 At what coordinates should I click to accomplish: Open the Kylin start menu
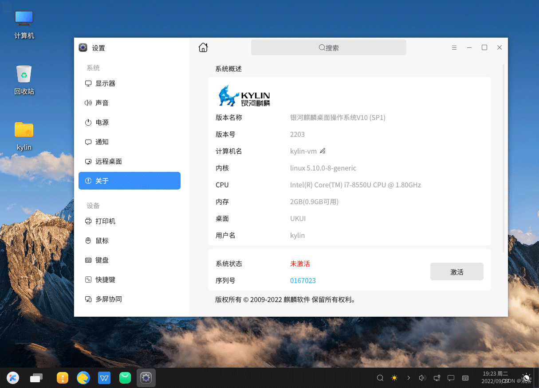(x=12, y=378)
